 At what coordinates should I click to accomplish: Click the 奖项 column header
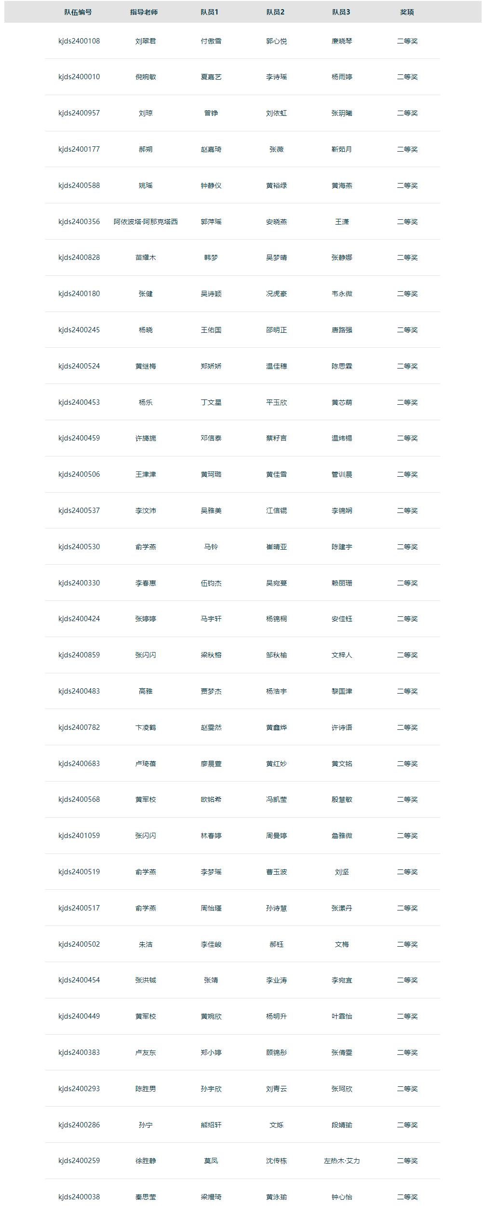pos(407,12)
